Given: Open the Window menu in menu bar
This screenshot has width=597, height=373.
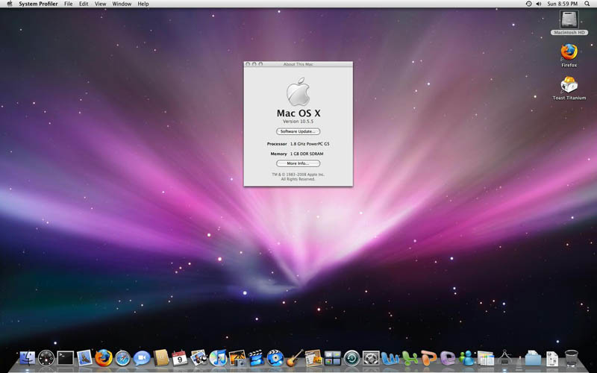Looking at the screenshot, I should click(x=122, y=4).
